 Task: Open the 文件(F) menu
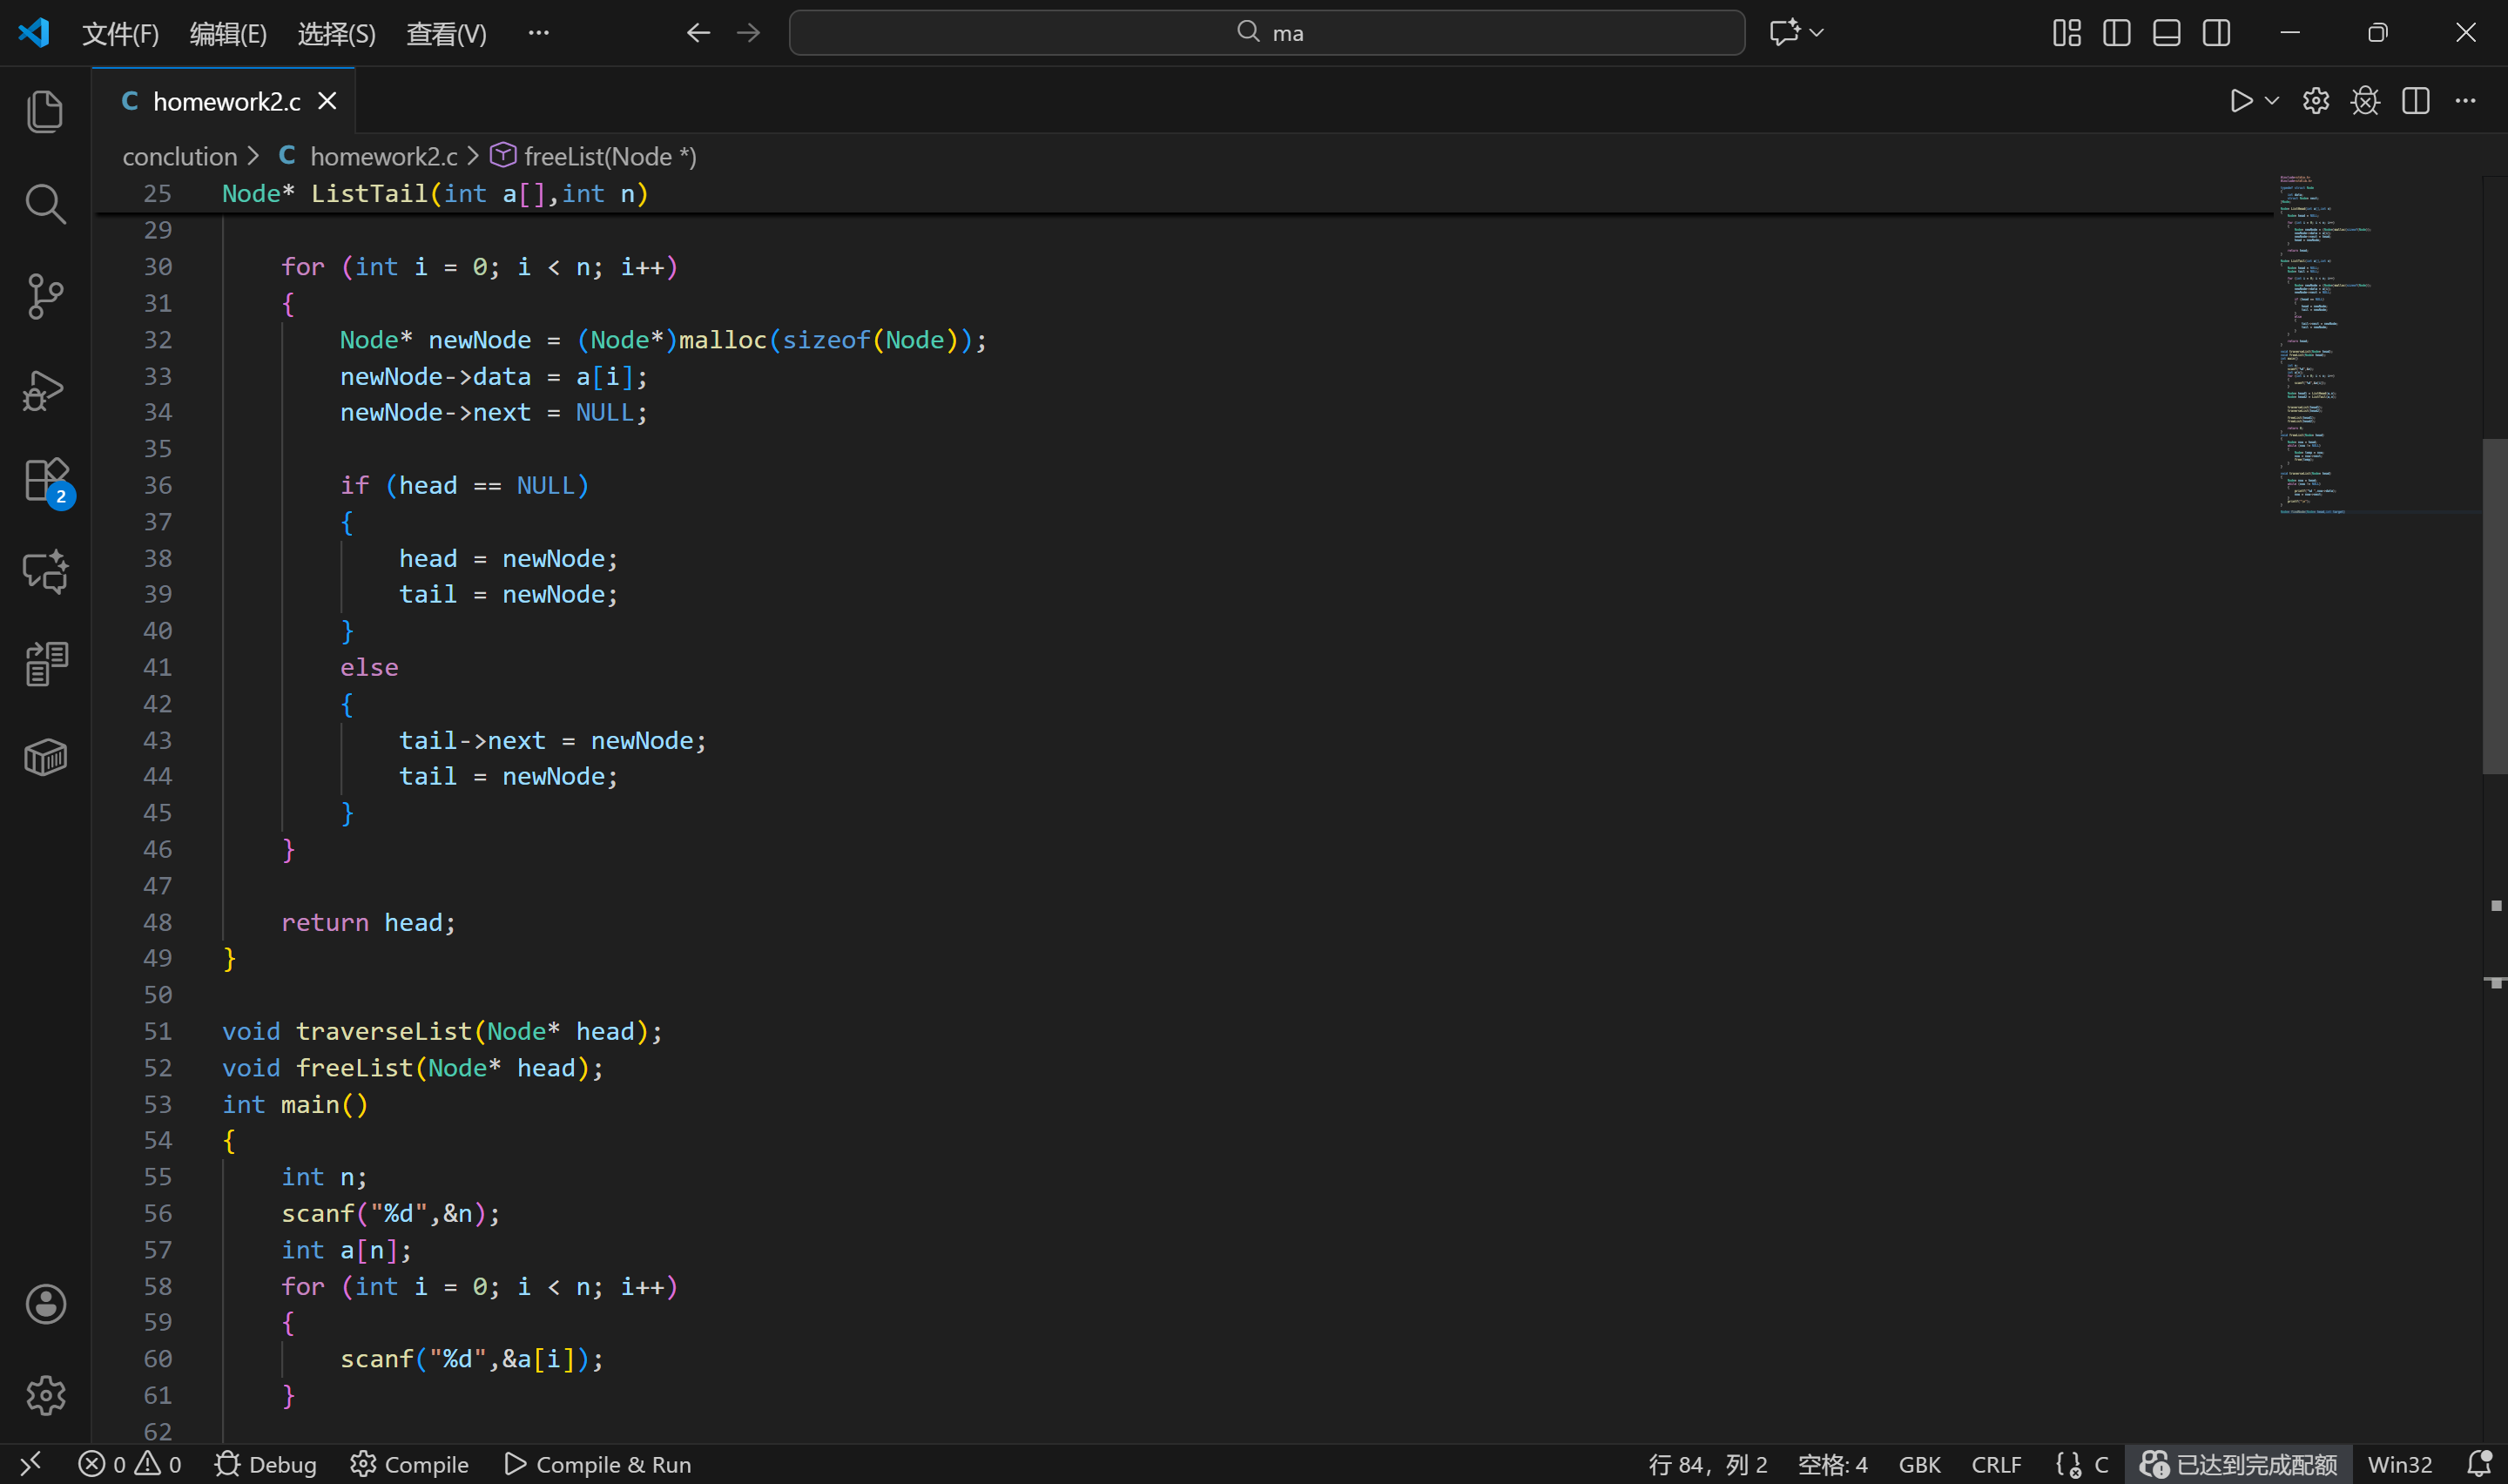pyautogui.click(x=120, y=34)
